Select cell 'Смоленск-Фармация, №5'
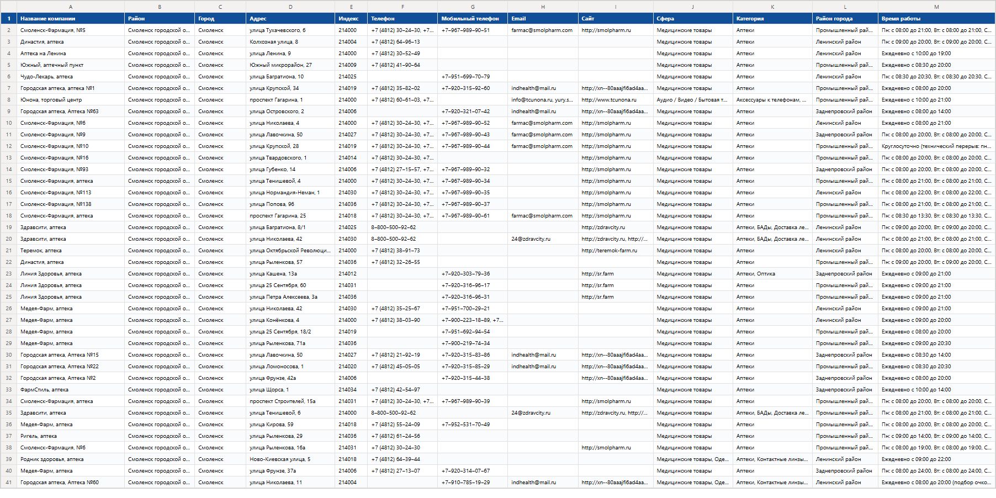The width and height of the screenshot is (996, 498). 71,30
